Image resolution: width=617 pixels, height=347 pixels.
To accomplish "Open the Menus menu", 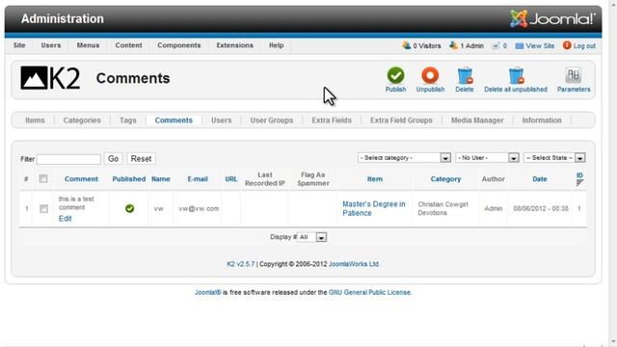I will pyautogui.click(x=88, y=45).
